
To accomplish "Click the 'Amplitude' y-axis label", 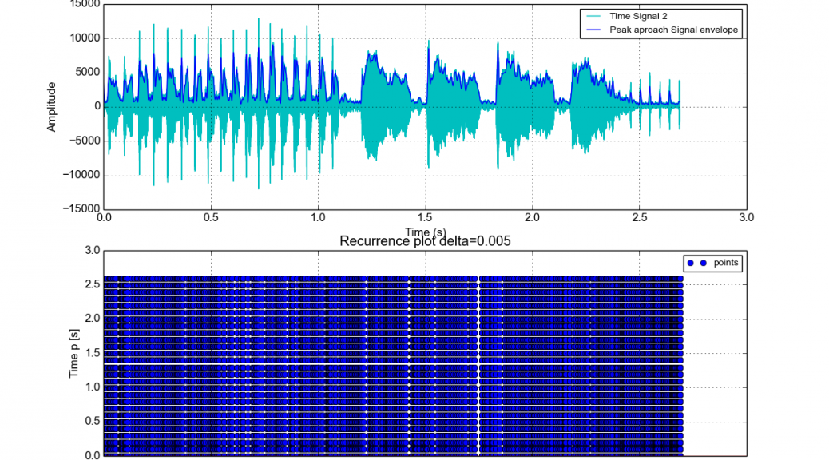I will [x=52, y=106].
